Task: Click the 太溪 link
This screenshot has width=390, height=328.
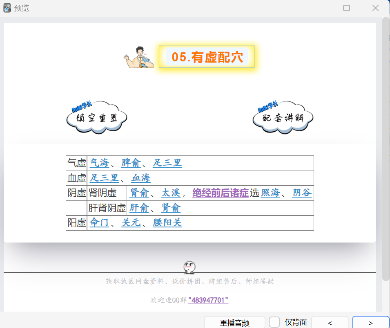Action: tap(171, 193)
